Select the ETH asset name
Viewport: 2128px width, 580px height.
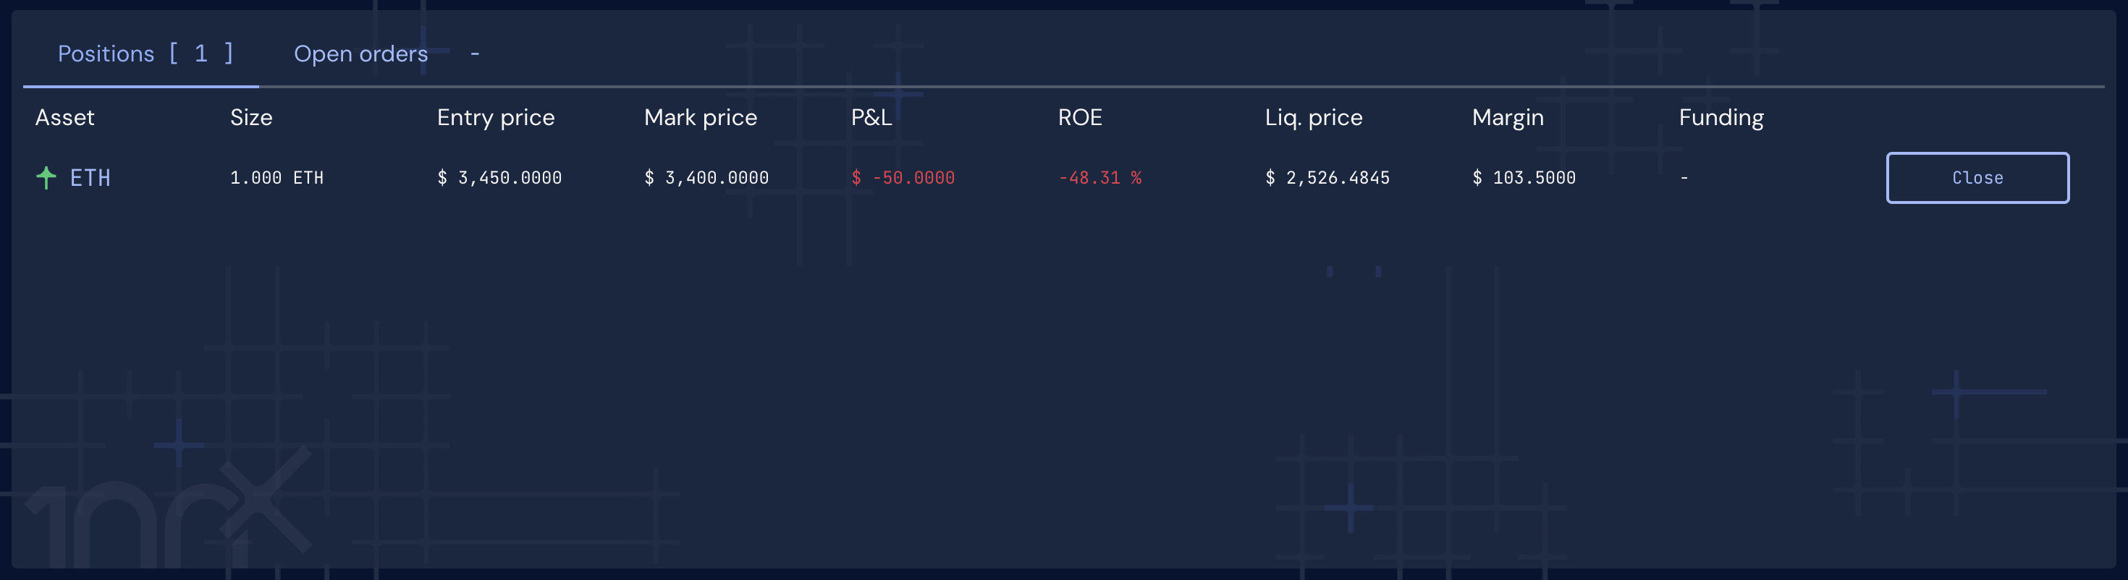90,177
